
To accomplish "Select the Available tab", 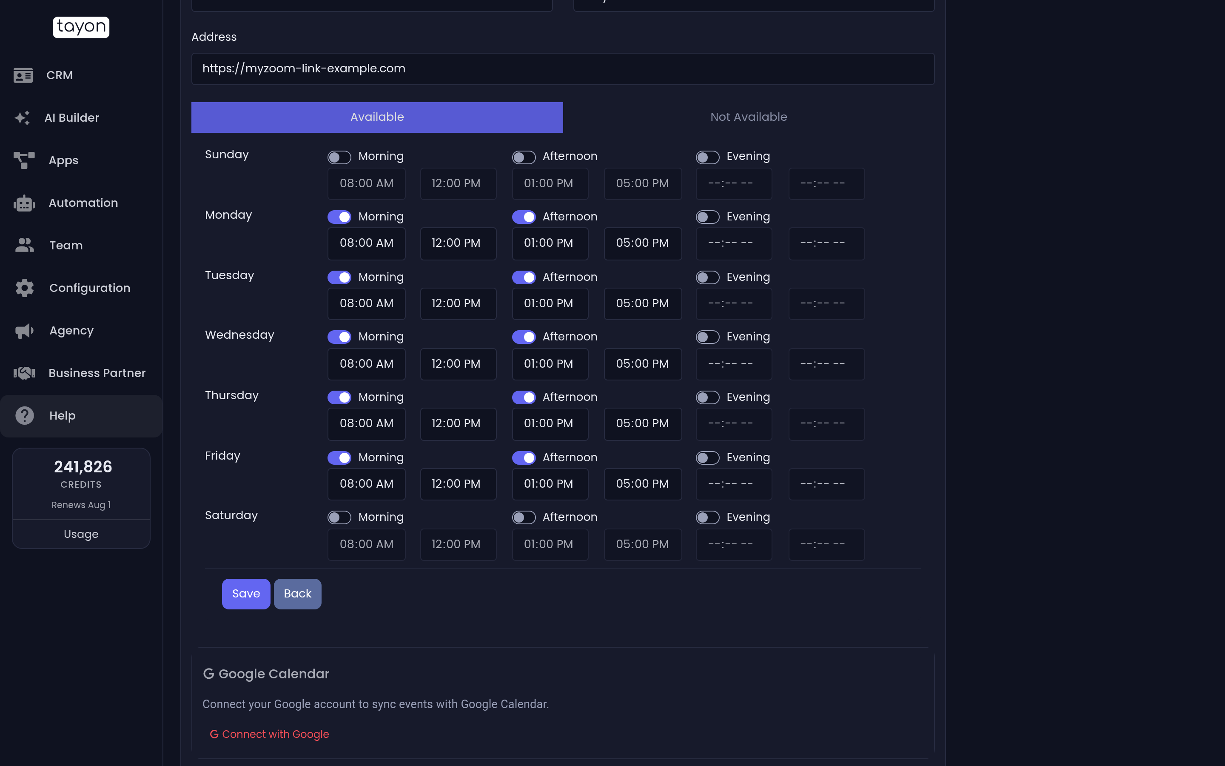I will 377,117.
